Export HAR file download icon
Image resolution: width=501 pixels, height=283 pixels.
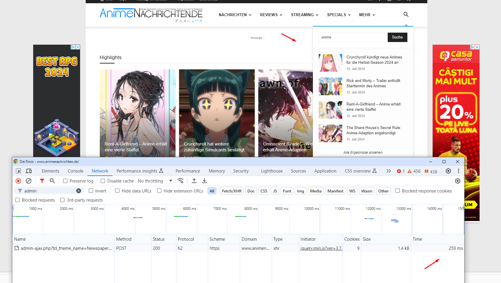click(x=205, y=181)
